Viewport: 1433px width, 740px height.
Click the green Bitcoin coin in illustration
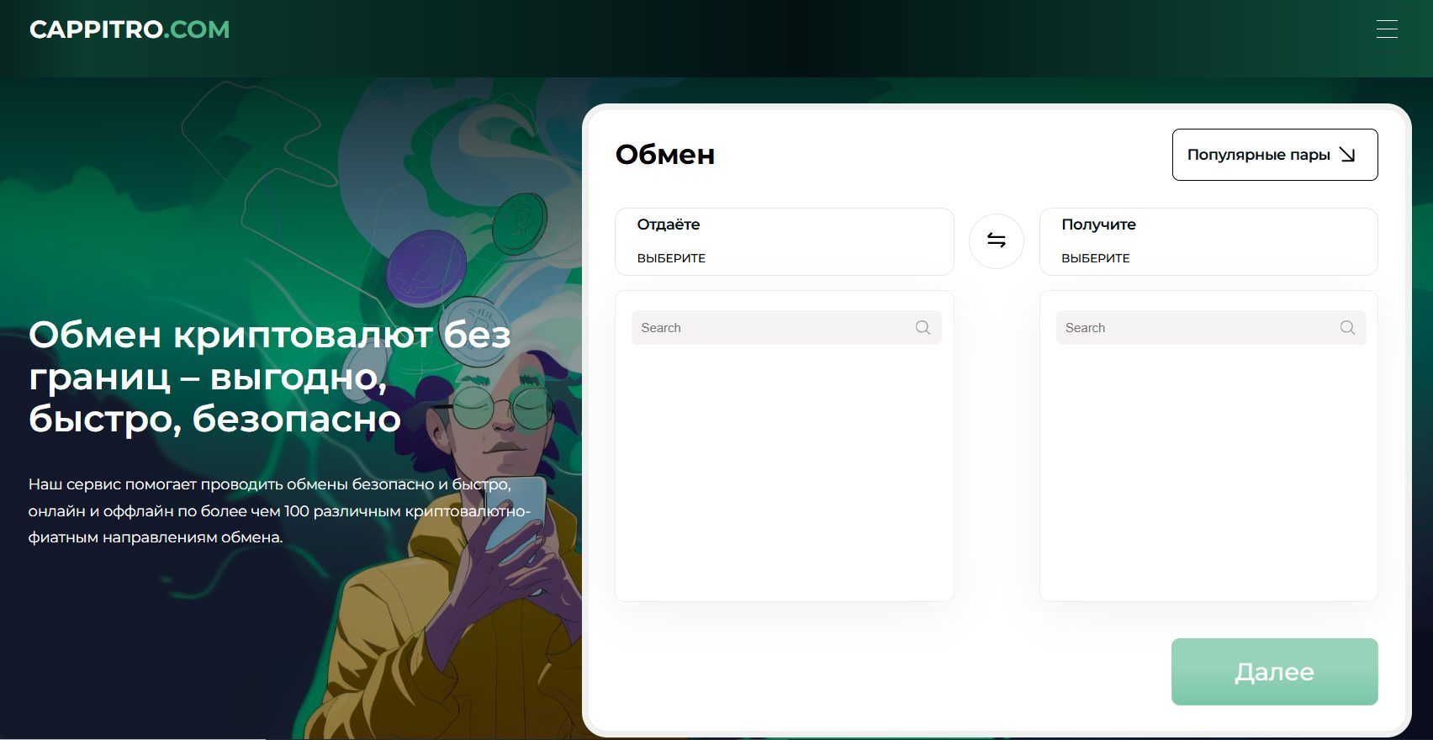[520, 224]
